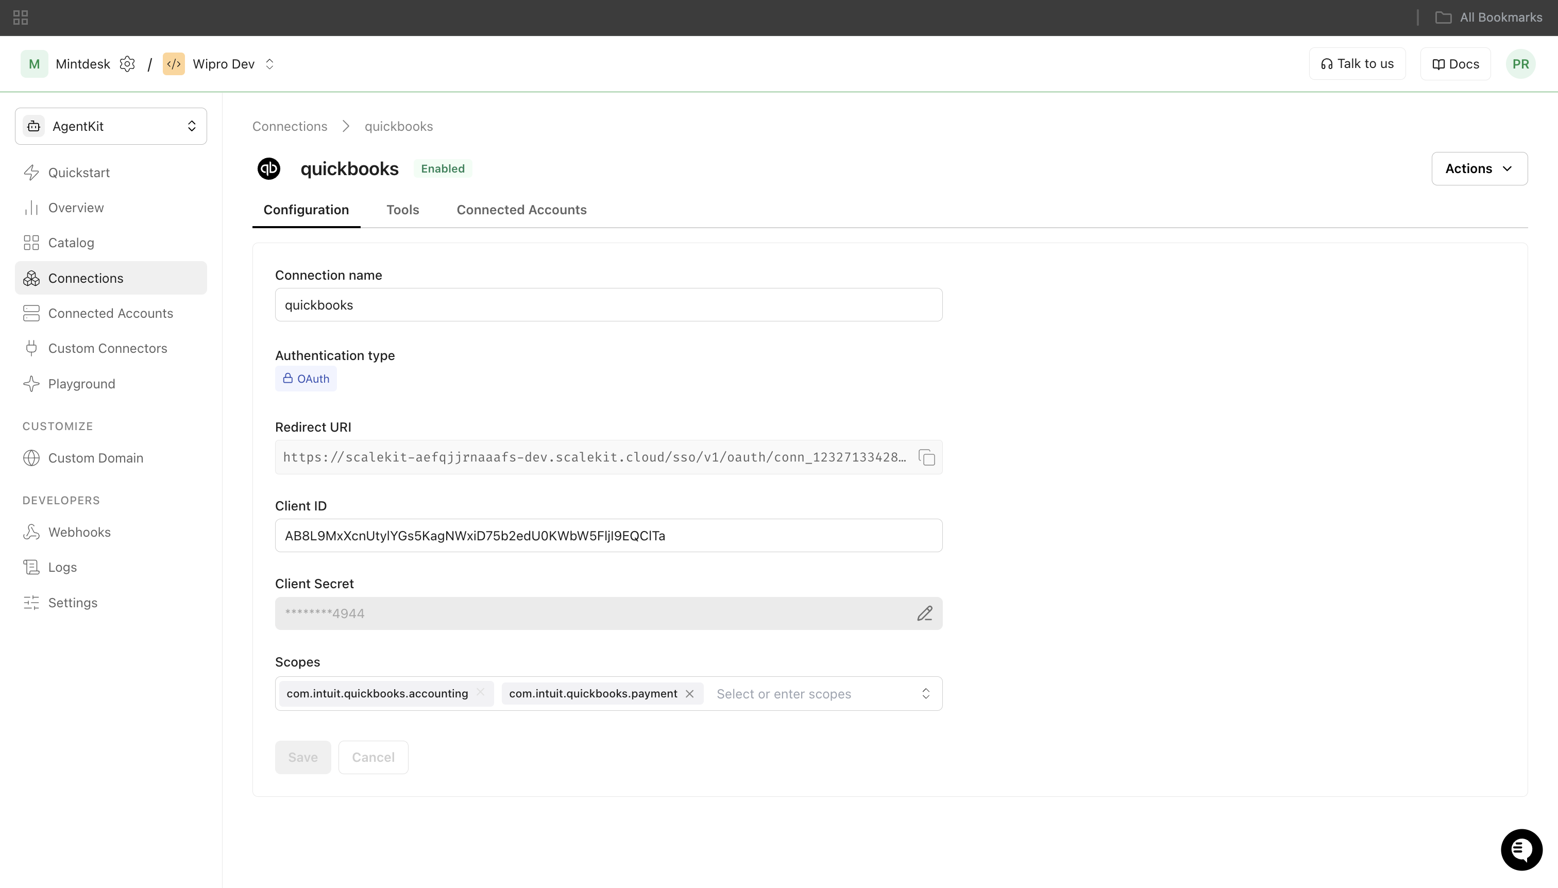Click the quickbooks breadcrumb text
The image size is (1558, 888).
399,126
